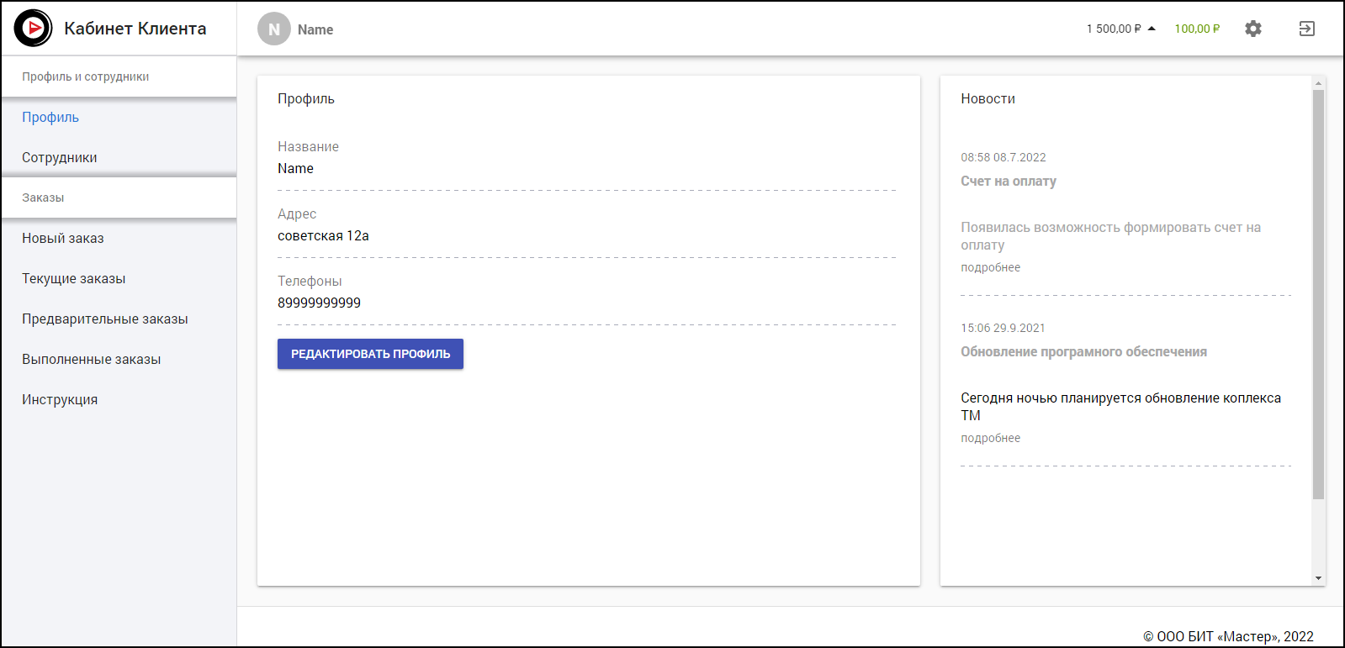The width and height of the screenshot is (1345, 648).
Task: View Выполненные заказы
Action: click(92, 360)
